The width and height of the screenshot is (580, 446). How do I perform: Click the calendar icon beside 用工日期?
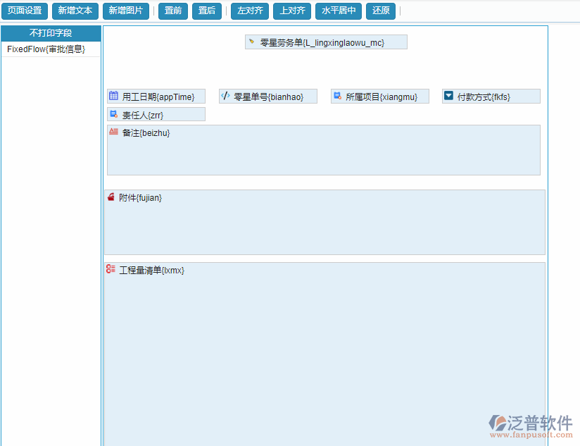click(x=113, y=96)
